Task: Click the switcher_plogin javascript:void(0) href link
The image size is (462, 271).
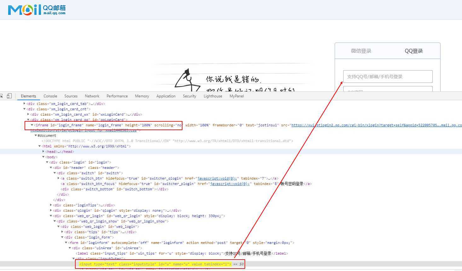Action: click(230, 184)
